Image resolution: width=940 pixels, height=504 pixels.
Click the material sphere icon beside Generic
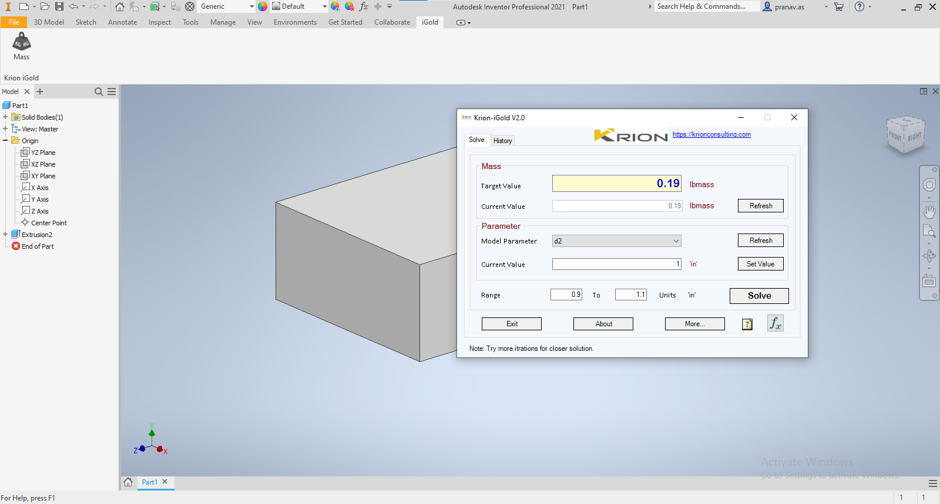coord(190,6)
